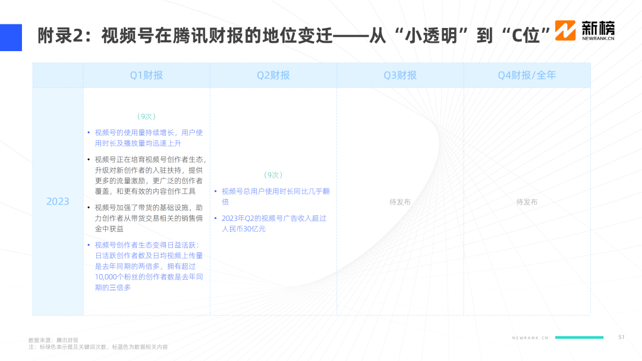The image size is (642, 361).
Task: Click the bullet 视频号正在培育视频号创作者生态
Action: point(147,175)
